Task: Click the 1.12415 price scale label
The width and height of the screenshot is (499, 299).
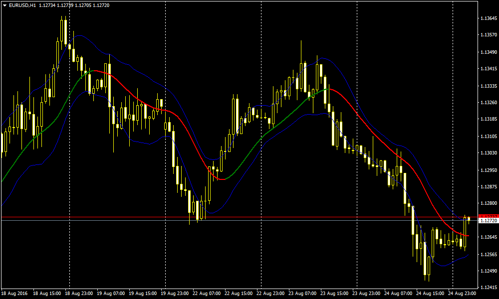Action: tap(488, 288)
